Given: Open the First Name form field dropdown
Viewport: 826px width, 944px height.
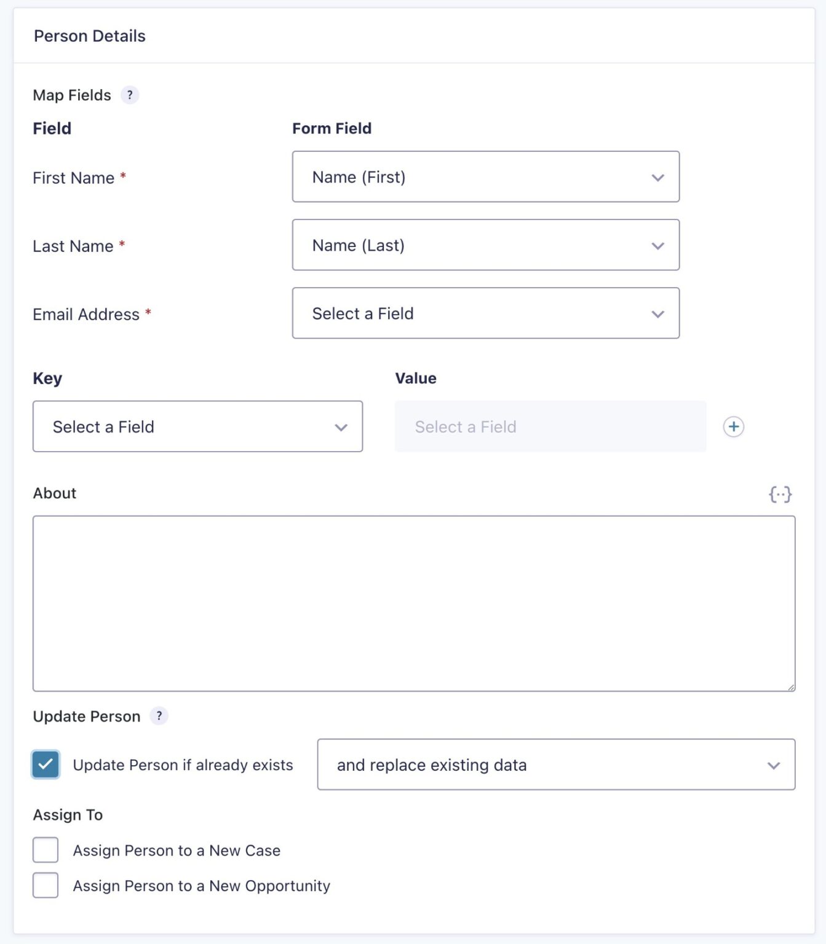Looking at the screenshot, I should (486, 177).
